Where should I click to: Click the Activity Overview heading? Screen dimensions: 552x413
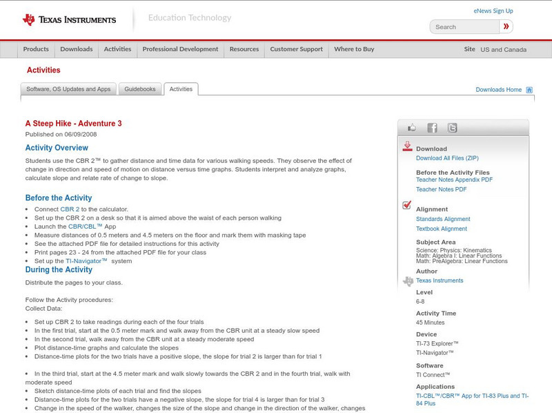point(57,148)
